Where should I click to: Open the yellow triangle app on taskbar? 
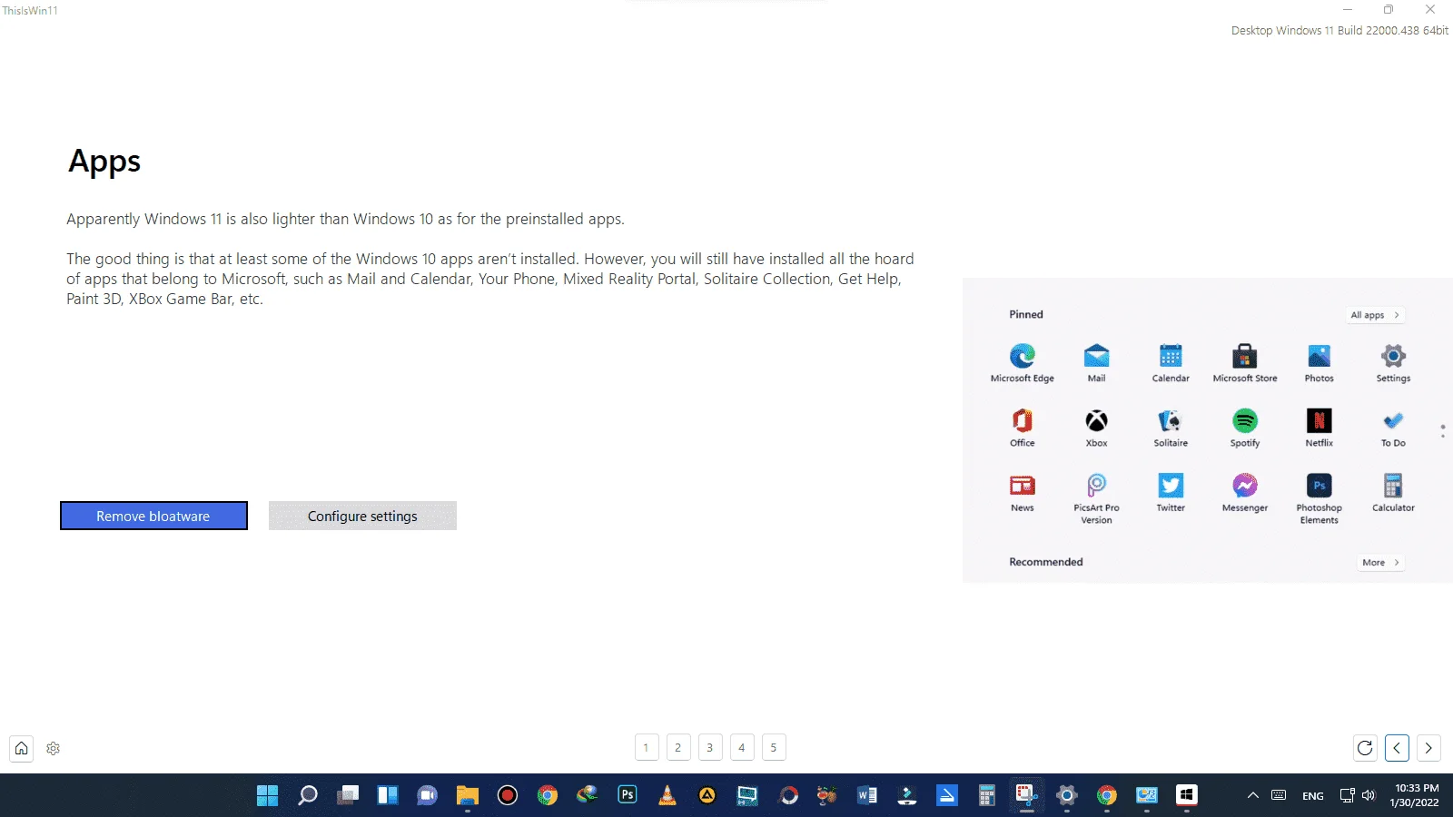(x=707, y=795)
